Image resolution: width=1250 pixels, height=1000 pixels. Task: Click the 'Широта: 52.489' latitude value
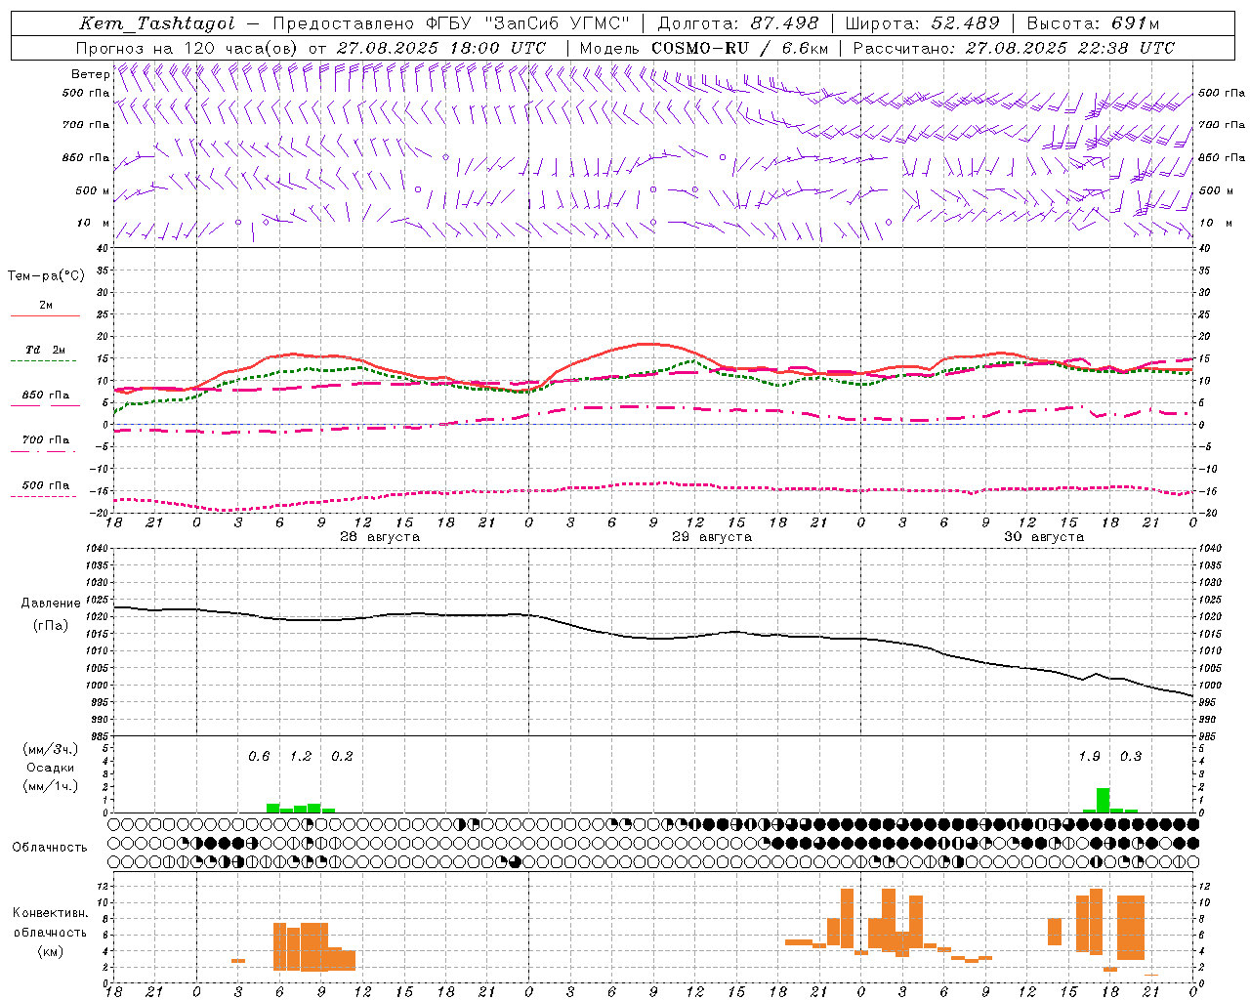coord(923,23)
